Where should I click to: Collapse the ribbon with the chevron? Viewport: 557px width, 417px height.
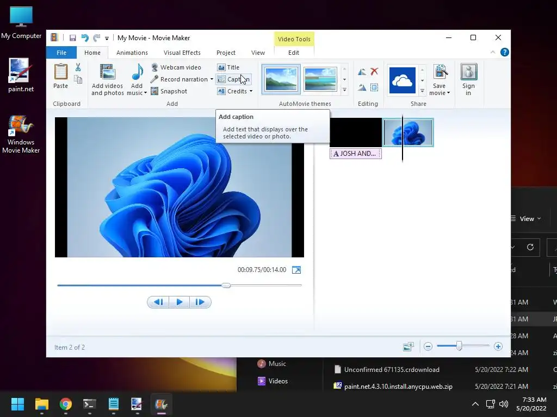[x=493, y=53]
